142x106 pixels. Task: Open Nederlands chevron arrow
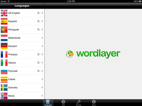(42, 38)
